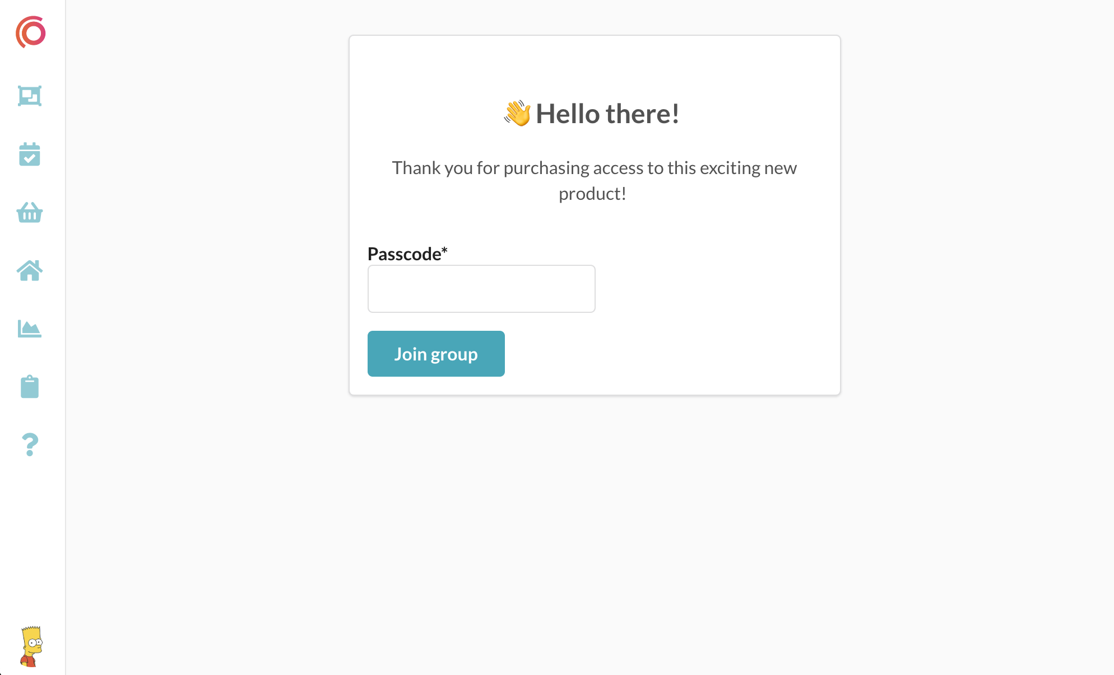
Task: Go to the house home icon
Action: (30, 271)
